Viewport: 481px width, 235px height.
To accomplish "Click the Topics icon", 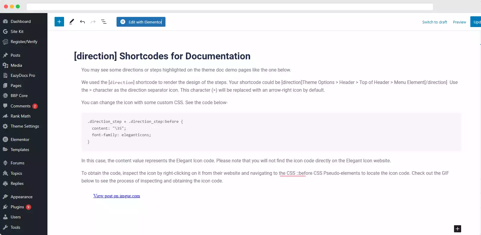I will coord(5,173).
